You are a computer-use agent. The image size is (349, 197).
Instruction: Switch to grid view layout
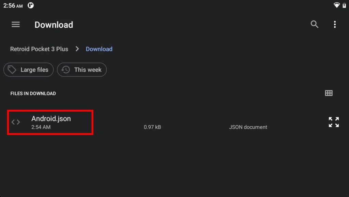329,93
